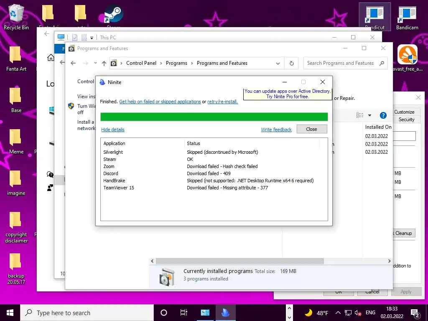Open the notification center icon
The width and height of the screenshot is (428, 321).
(x=415, y=313)
